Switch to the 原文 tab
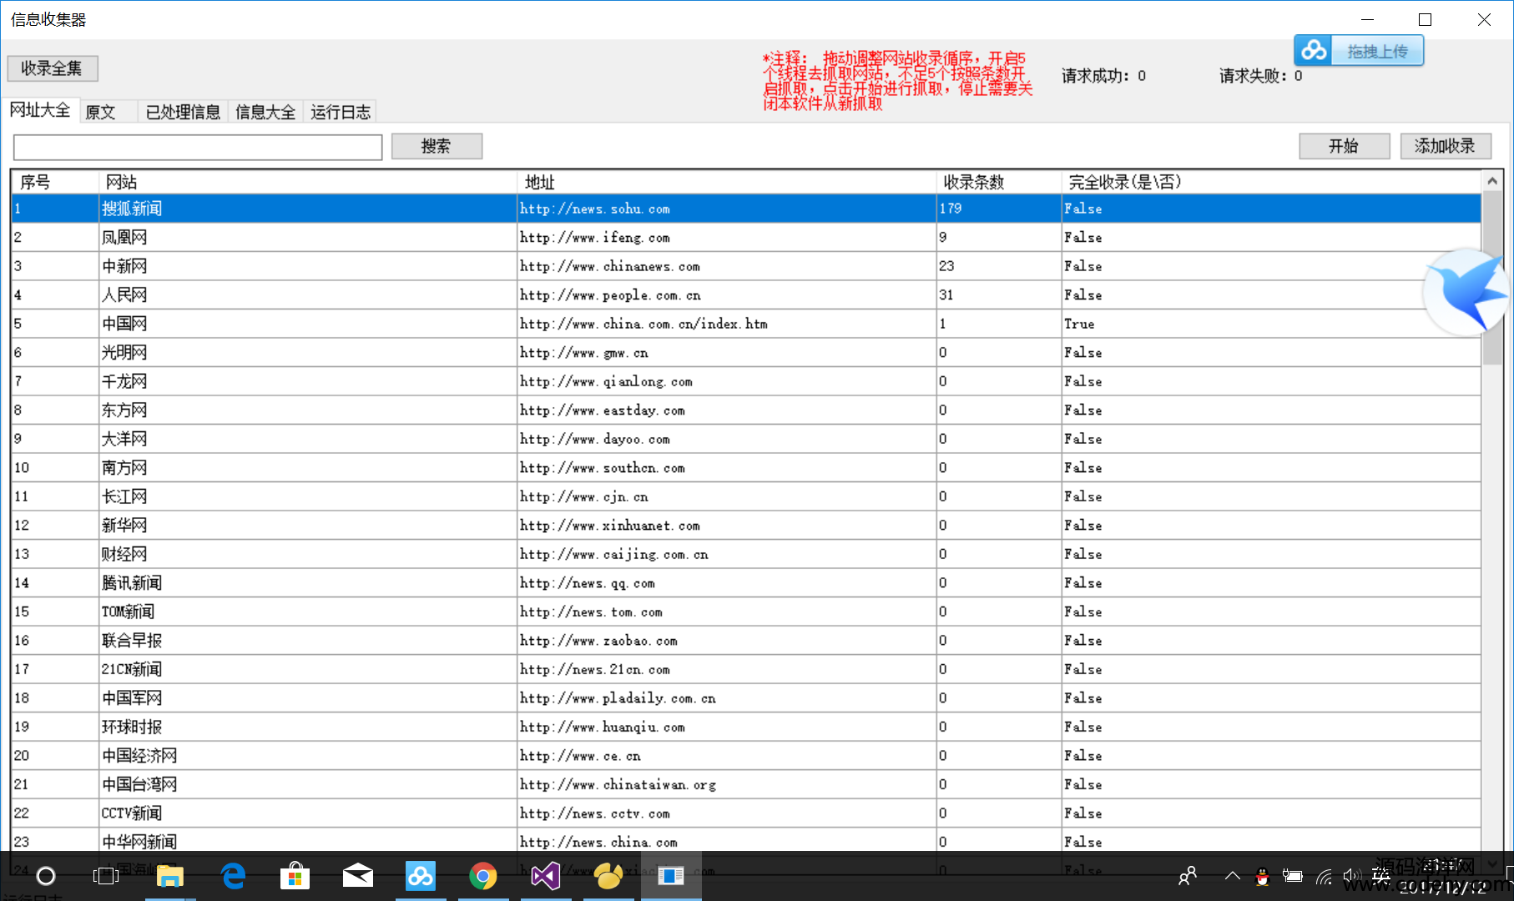1514x901 pixels. click(x=101, y=112)
